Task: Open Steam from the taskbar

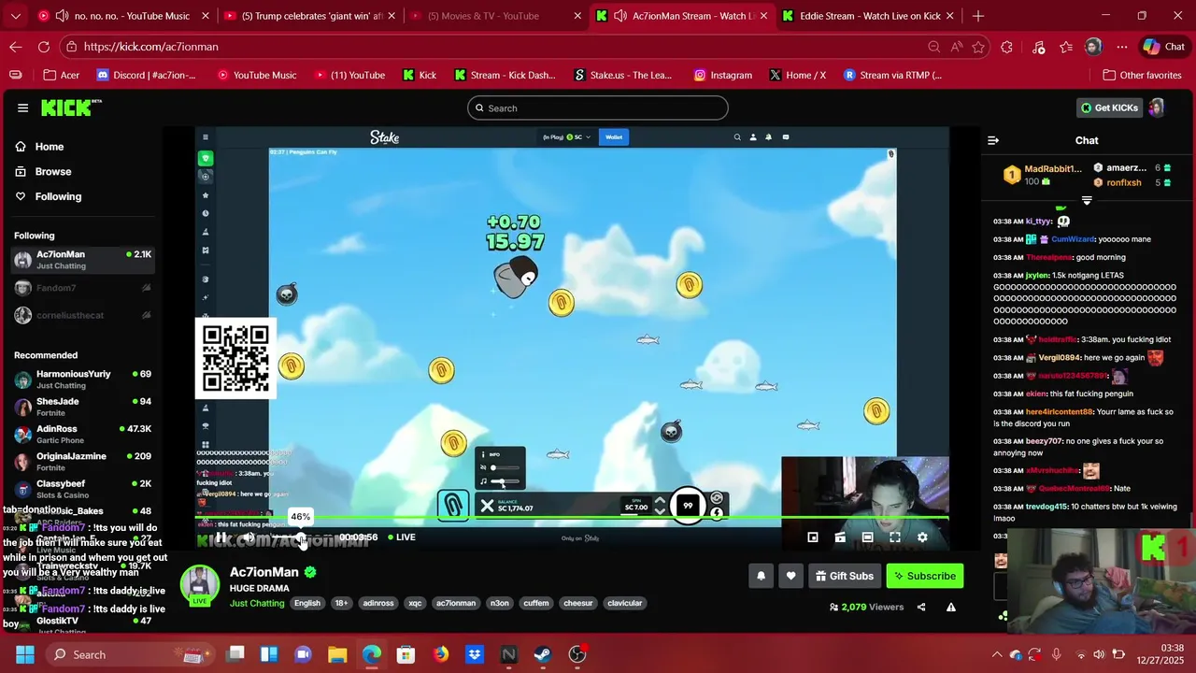Action: (543, 654)
